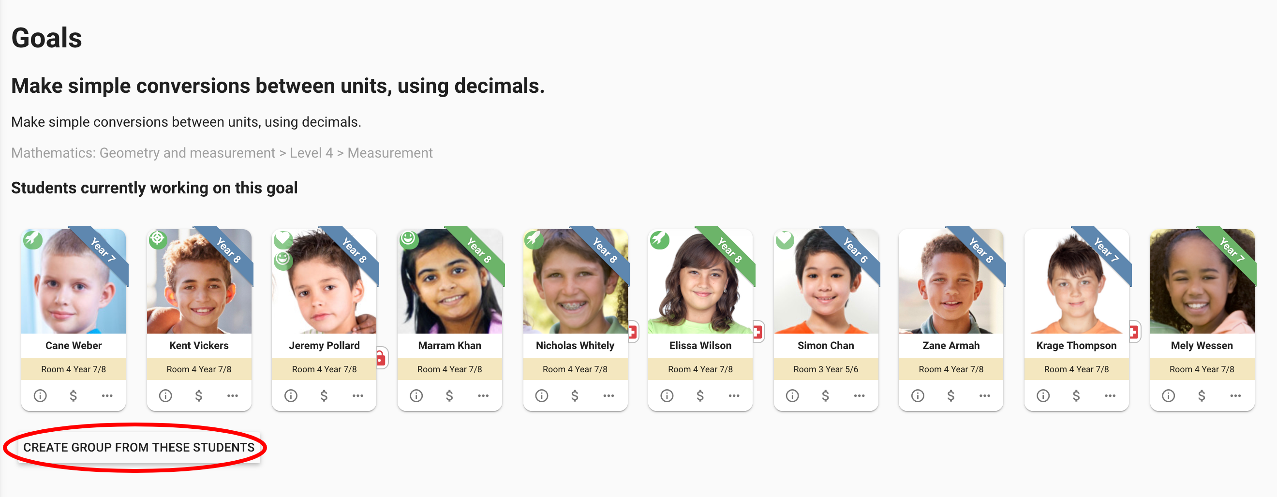Viewport: 1277px width, 497px height.
Task: Click the dollar icon on Krage Thompson's card
Action: (x=1076, y=395)
